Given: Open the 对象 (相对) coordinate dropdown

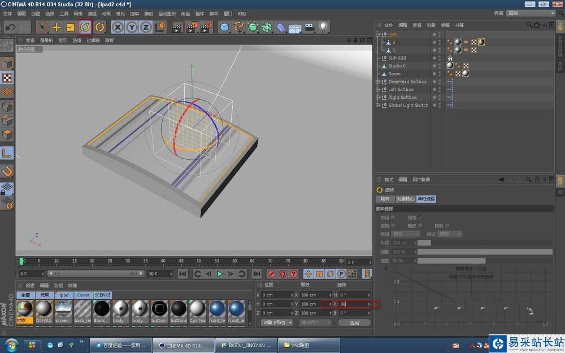Looking at the screenshot, I should [277, 323].
